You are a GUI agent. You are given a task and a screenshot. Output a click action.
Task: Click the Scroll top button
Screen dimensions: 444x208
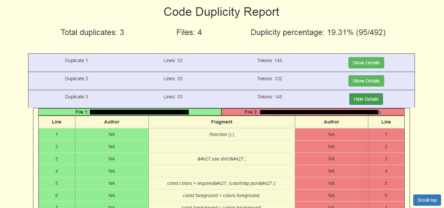click(x=427, y=200)
